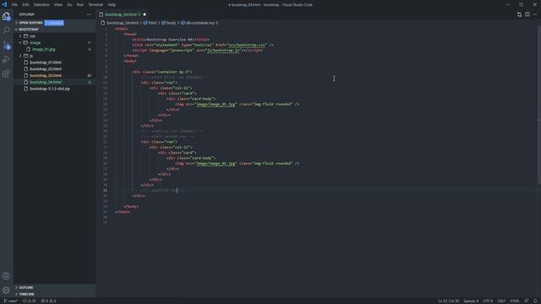Open the Go menu

click(x=69, y=5)
